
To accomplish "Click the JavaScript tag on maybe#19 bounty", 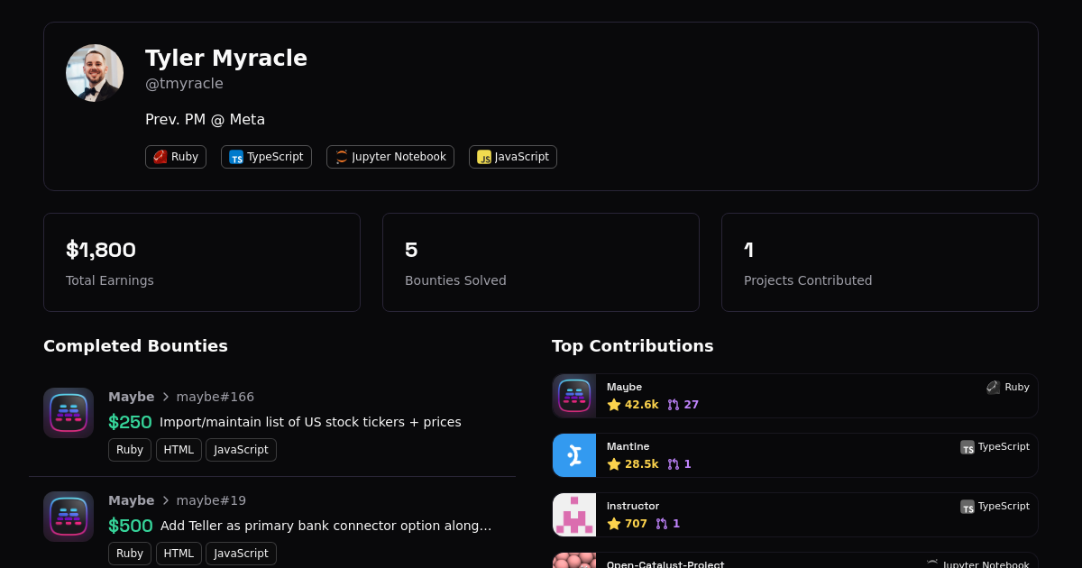I will pos(241,554).
